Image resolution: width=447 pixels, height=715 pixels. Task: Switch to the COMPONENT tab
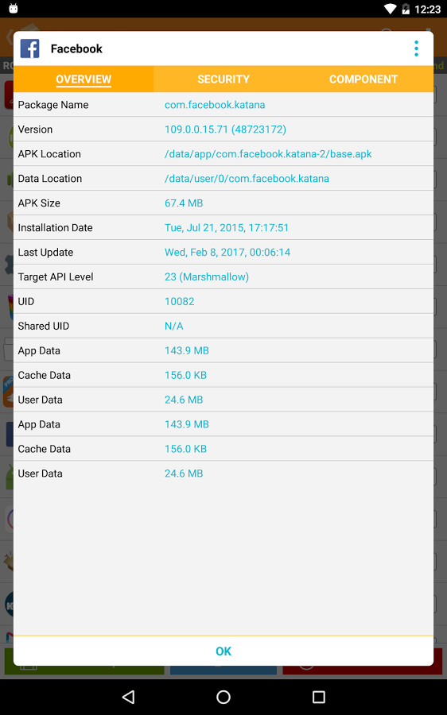(363, 79)
